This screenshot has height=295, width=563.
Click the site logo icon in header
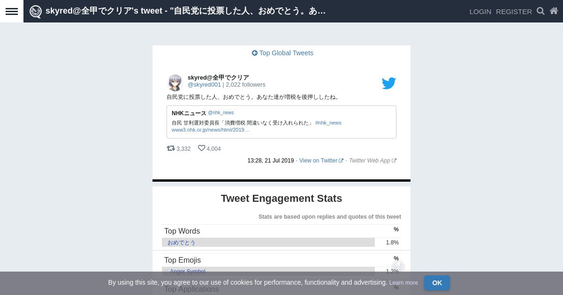(x=36, y=12)
